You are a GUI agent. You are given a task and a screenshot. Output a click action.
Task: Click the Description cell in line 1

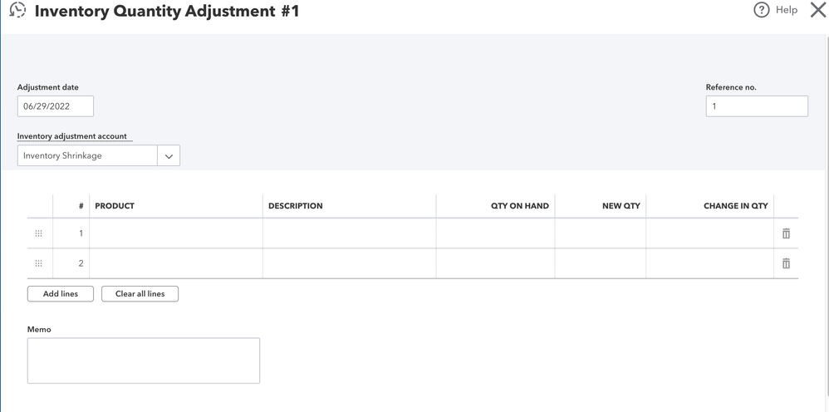349,233
